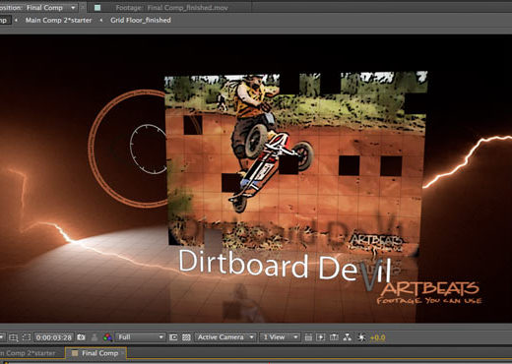Navigate to Main Comp 2*starter in flowchart bar
The image size is (512, 364).
(58, 21)
